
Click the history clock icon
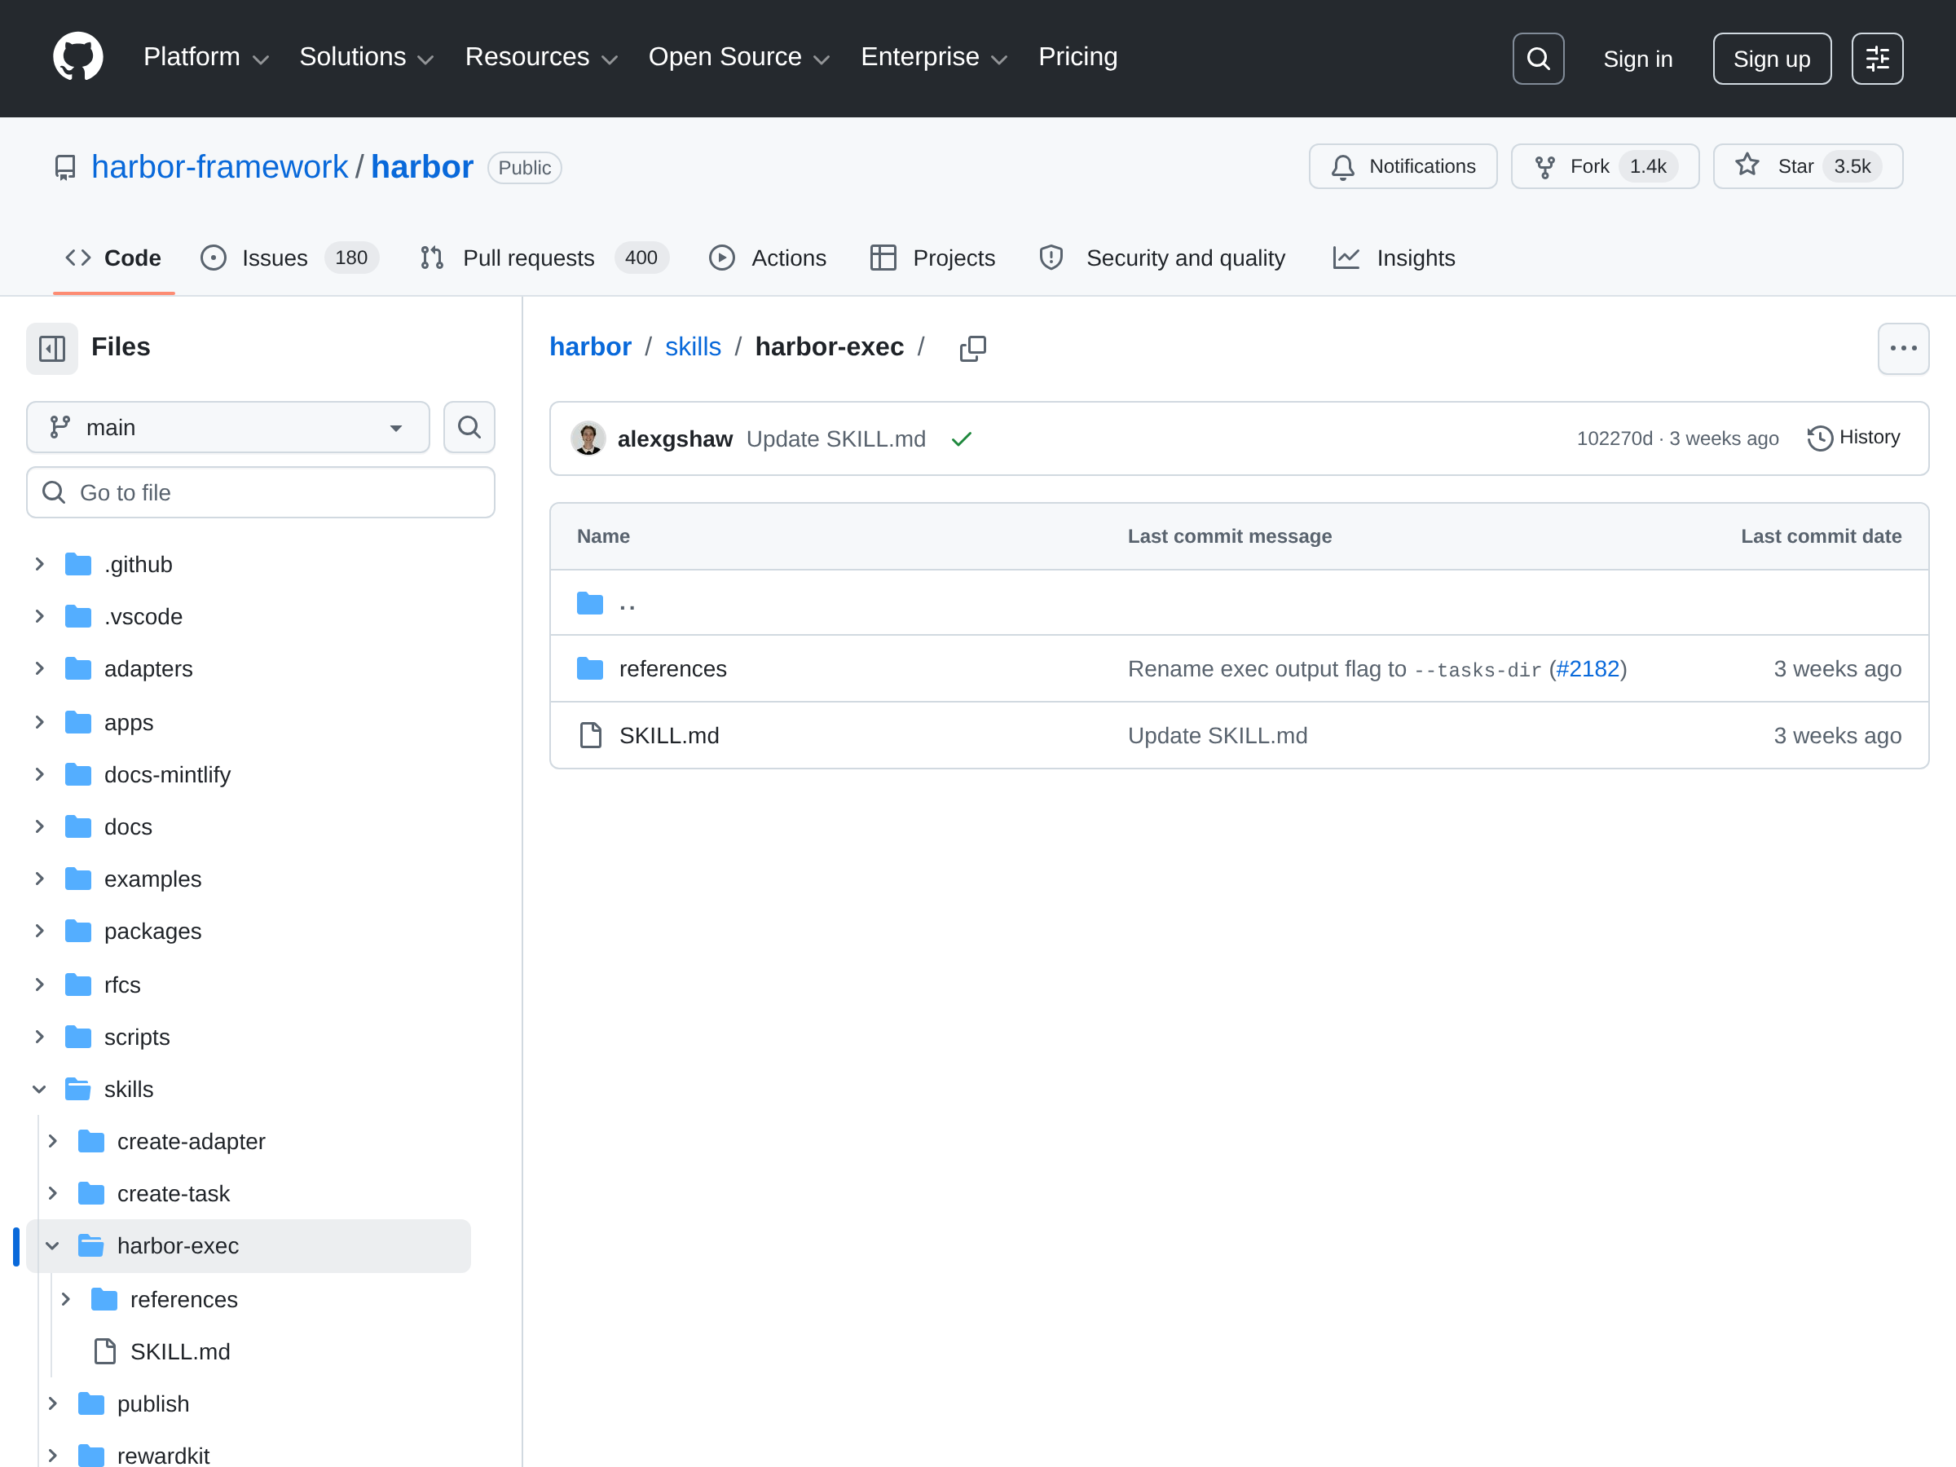pos(1819,438)
